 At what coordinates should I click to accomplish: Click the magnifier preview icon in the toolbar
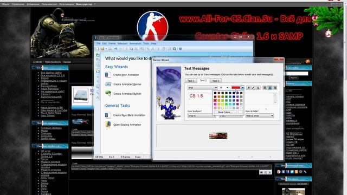(175, 49)
